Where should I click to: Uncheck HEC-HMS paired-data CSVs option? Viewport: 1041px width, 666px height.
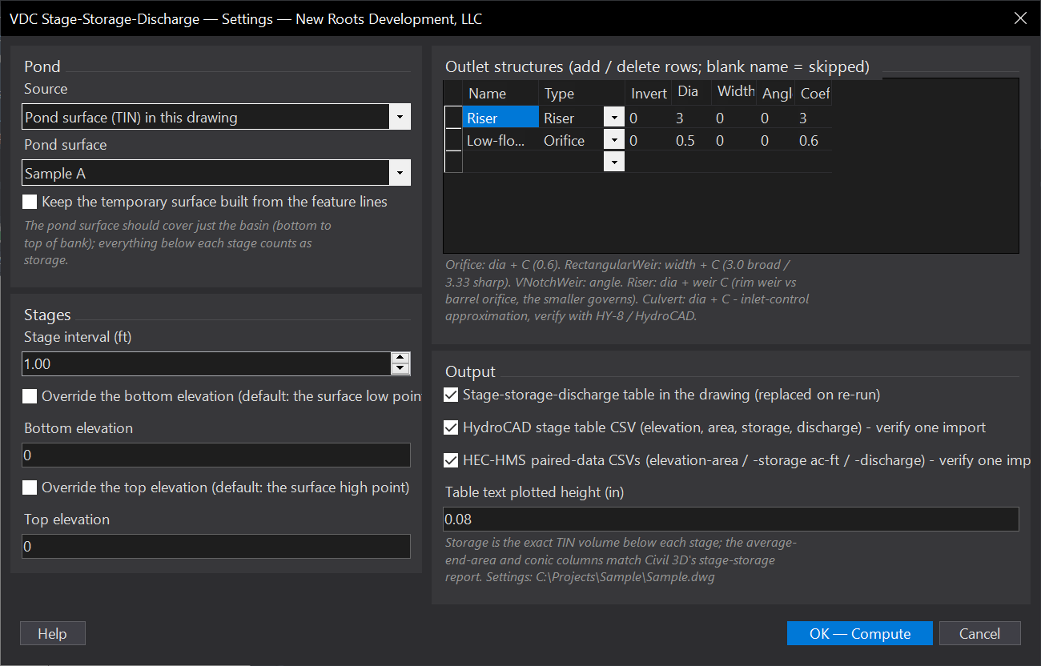451,460
